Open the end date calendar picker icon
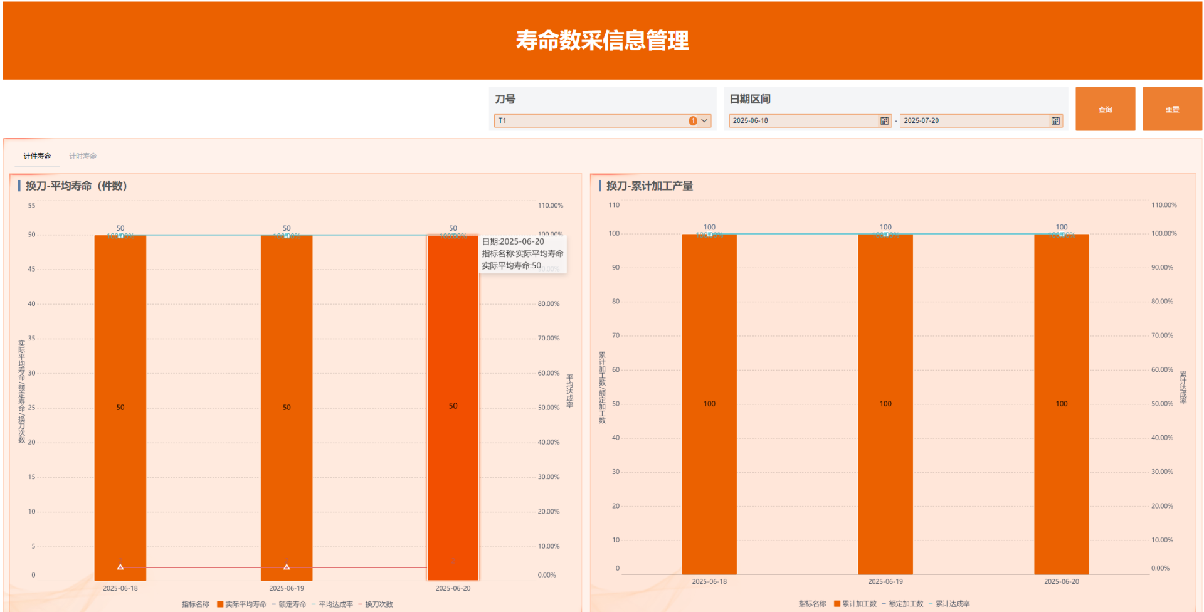Viewport: 1204px width, 612px height. [1055, 121]
